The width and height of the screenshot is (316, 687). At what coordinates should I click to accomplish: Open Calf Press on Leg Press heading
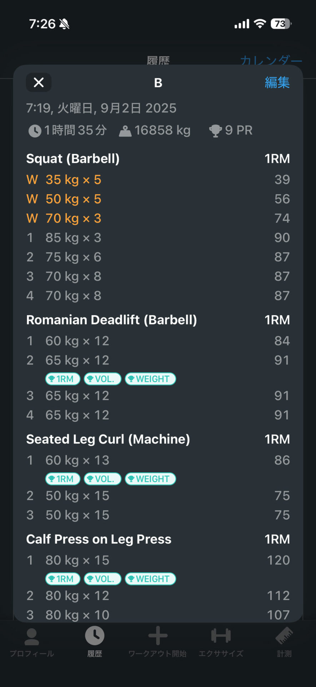99,539
